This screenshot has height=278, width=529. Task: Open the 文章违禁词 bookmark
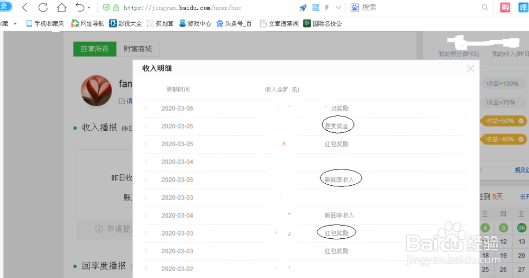click(x=279, y=24)
